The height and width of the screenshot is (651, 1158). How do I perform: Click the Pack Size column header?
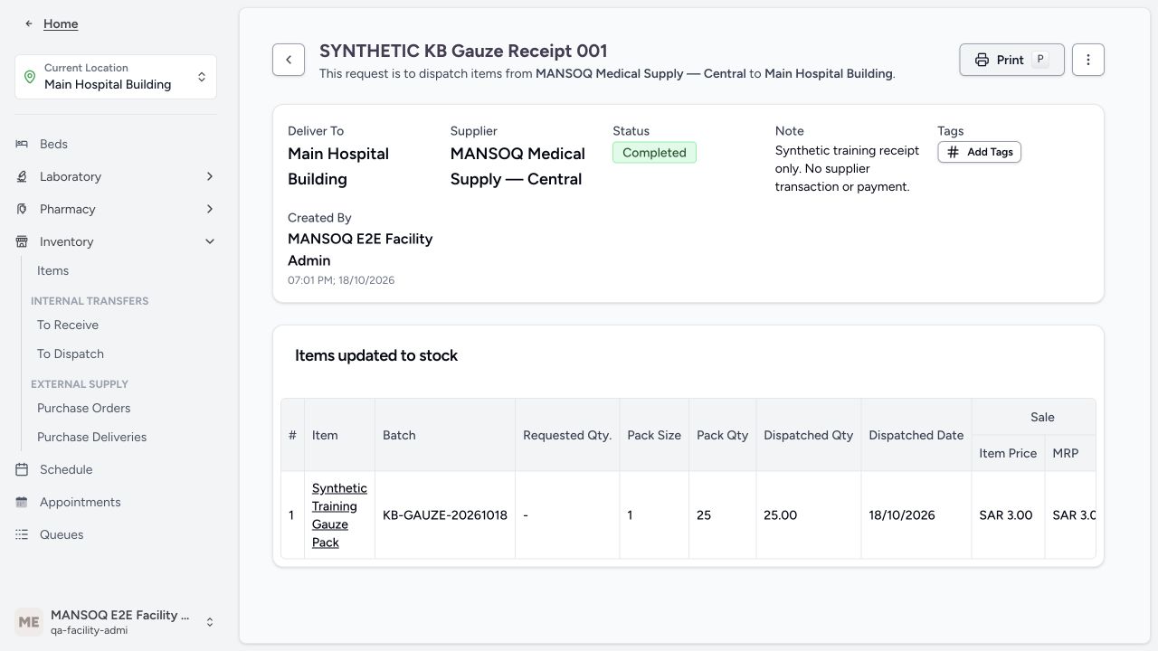[x=654, y=435]
